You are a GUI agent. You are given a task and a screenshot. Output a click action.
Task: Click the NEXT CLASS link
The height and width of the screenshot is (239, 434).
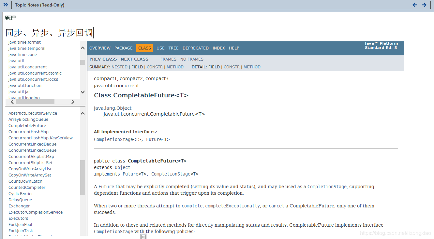click(x=134, y=59)
